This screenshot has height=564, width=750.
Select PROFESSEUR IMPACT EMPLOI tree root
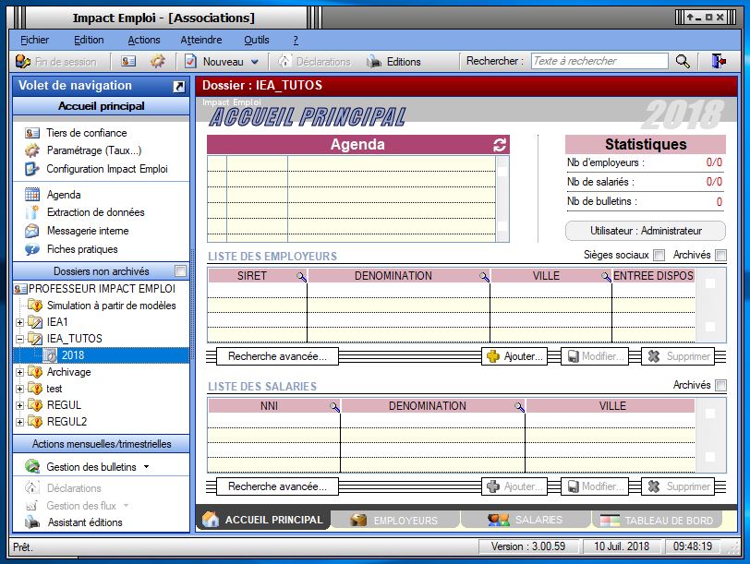[x=102, y=289]
